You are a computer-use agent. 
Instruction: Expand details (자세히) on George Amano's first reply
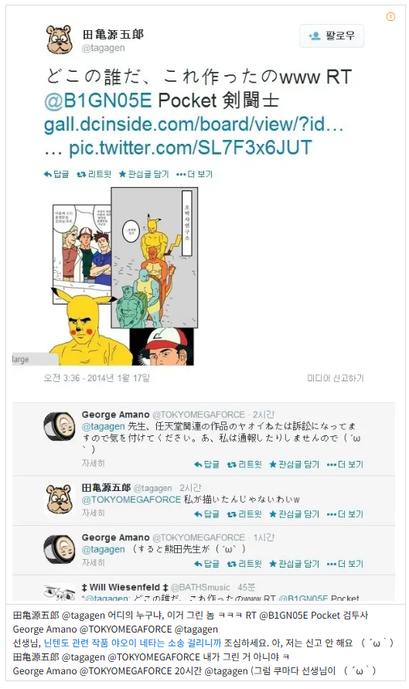tap(93, 463)
